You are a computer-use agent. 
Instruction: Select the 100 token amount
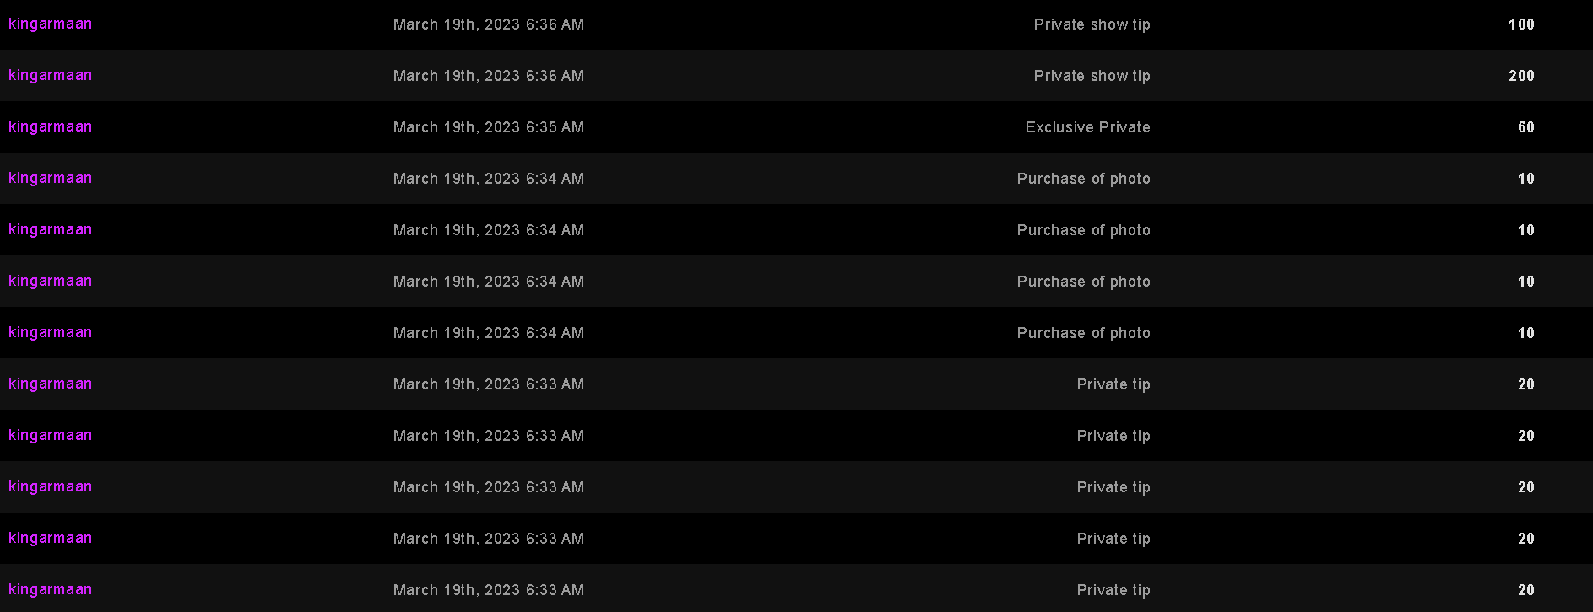1521,24
